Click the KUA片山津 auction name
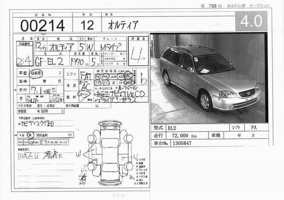Image resolution: width=284 pixels, height=200 pixels. (x=237, y=6)
